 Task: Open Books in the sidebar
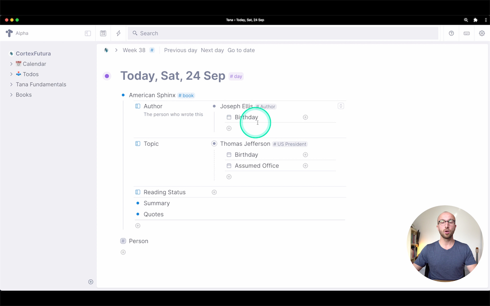[24, 95]
